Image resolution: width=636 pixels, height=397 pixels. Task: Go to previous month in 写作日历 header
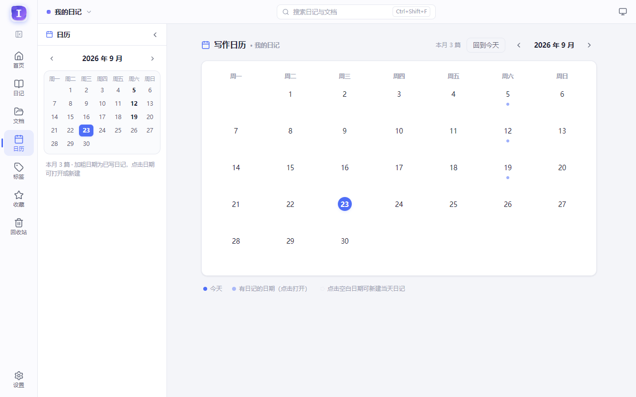(519, 45)
